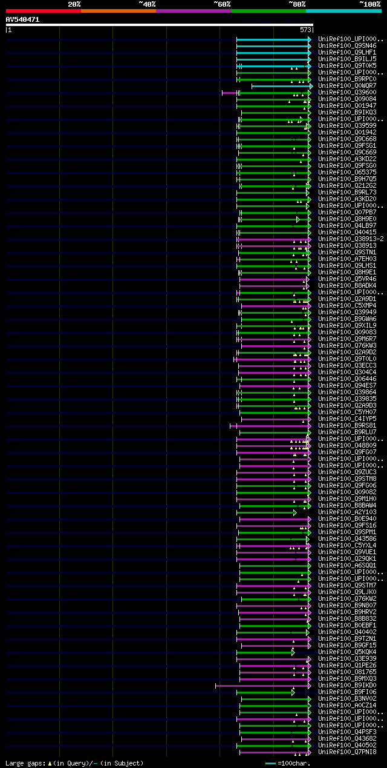Open hit UniRef100_Q9LHF1

coord(347,52)
